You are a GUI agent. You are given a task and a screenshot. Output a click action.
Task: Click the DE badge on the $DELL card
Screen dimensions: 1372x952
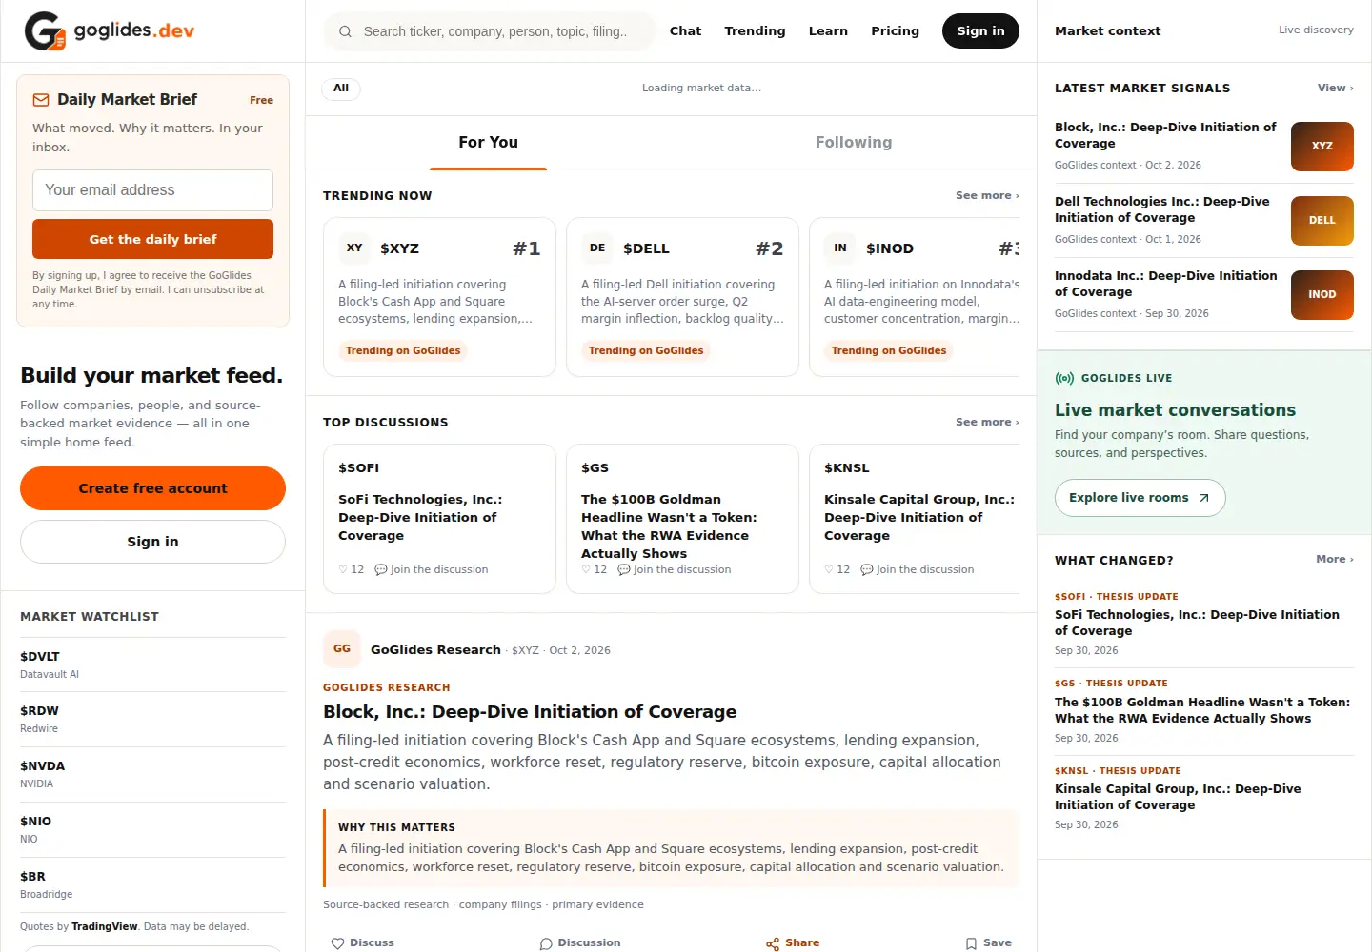coord(597,248)
